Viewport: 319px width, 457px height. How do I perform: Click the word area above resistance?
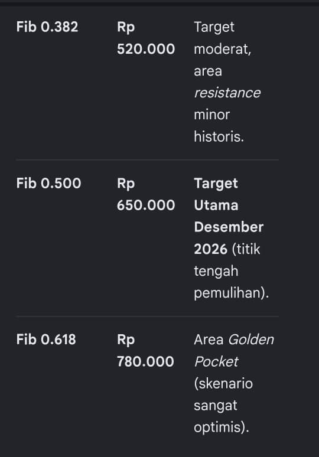coord(208,71)
